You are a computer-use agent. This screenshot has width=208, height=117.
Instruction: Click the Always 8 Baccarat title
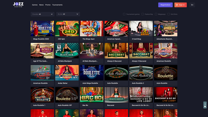click(114, 61)
